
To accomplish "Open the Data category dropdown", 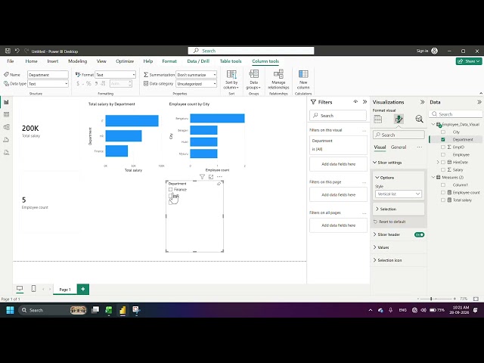I will pyautogui.click(x=197, y=84).
